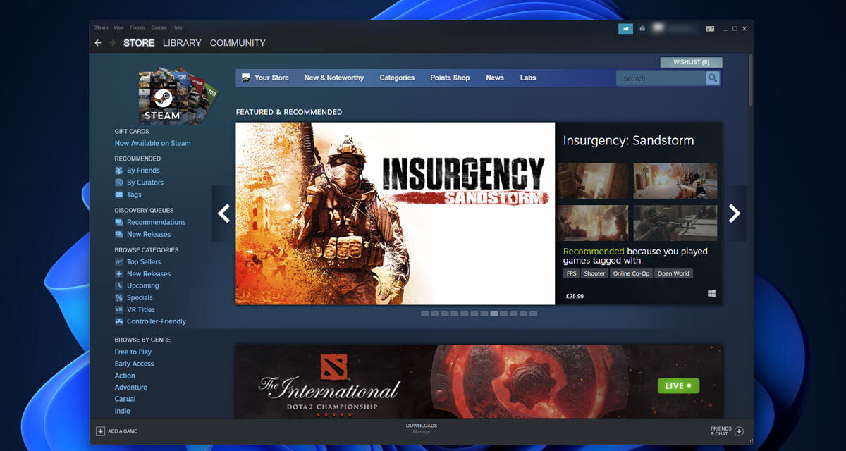Show next featured game with right arrow
The height and width of the screenshot is (451, 846).
[735, 214]
